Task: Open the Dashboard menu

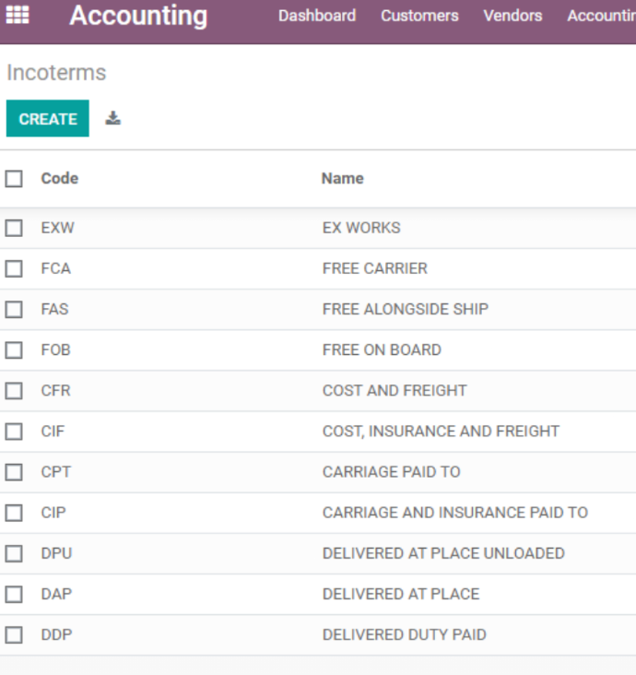Action: pyautogui.click(x=317, y=16)
